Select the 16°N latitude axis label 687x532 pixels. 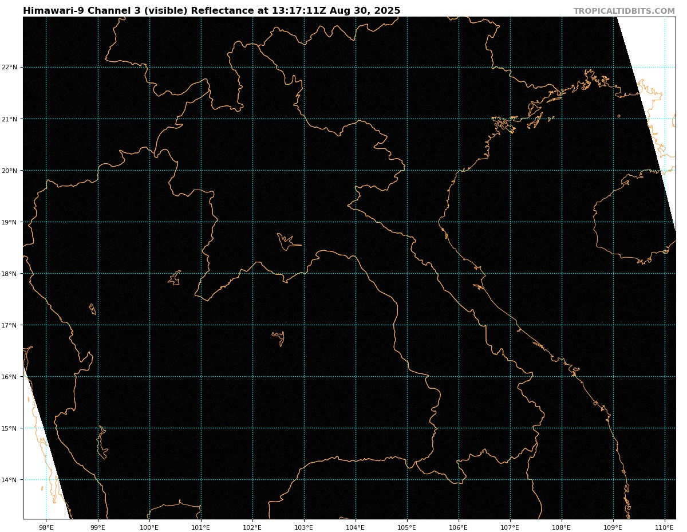[10, 377]
